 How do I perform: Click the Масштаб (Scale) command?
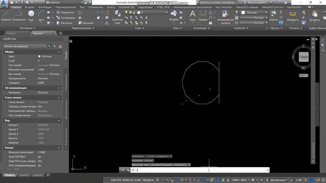click(86, 23)
